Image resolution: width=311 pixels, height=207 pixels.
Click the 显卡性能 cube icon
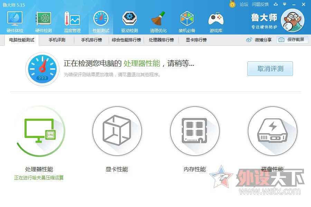click(117, 131)
